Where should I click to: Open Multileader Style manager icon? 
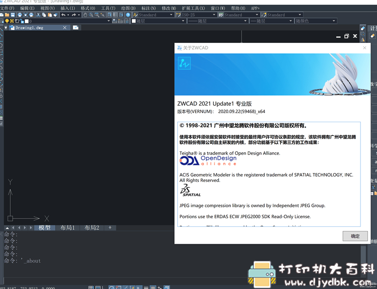[x=264, y=15]
